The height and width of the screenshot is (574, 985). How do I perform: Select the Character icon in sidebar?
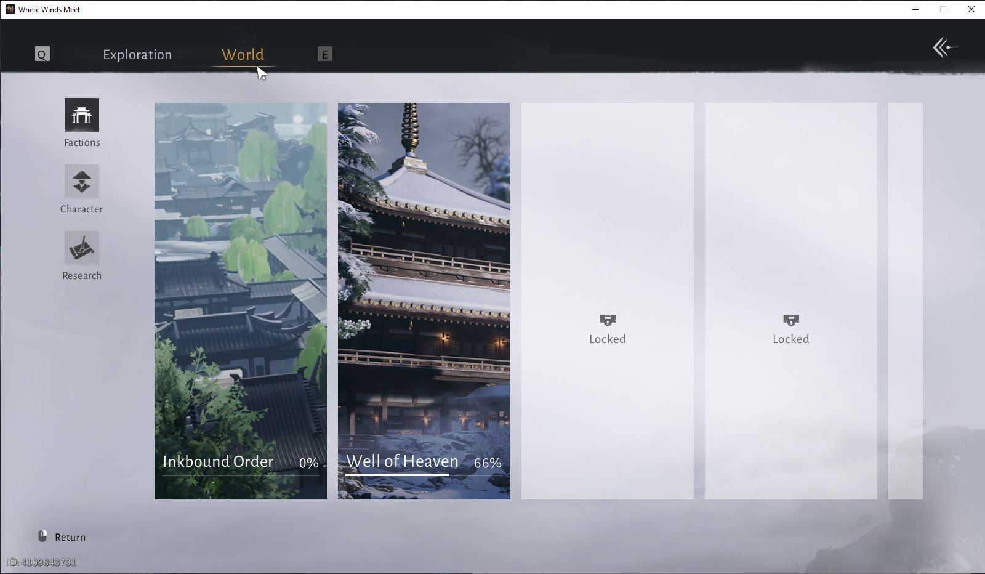pyautogui.click(x=82, y=182)
